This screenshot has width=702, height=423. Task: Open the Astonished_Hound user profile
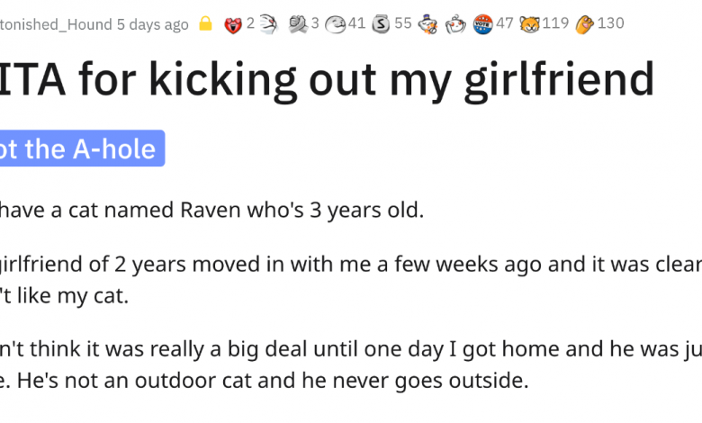[55, 23]
